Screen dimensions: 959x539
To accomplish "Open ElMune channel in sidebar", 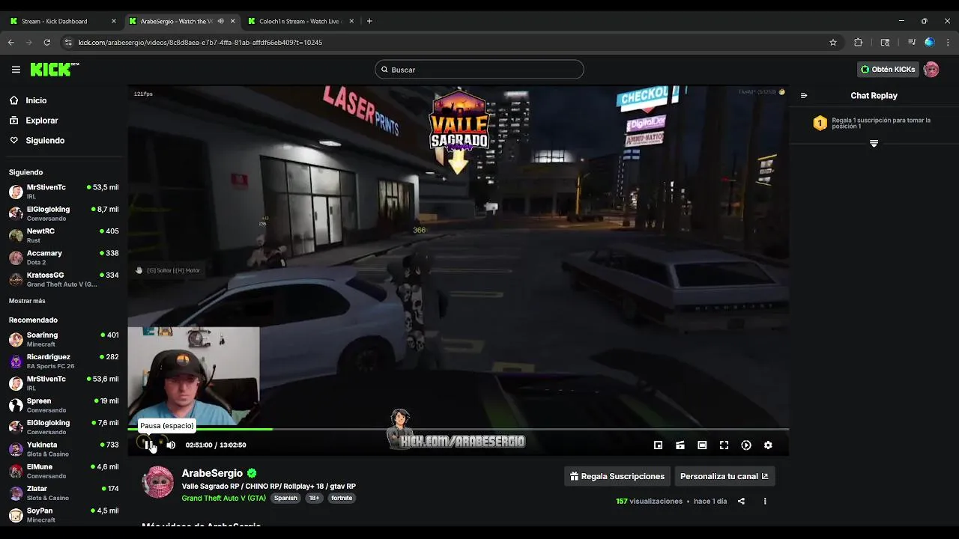I will click(x=64, y=471).
